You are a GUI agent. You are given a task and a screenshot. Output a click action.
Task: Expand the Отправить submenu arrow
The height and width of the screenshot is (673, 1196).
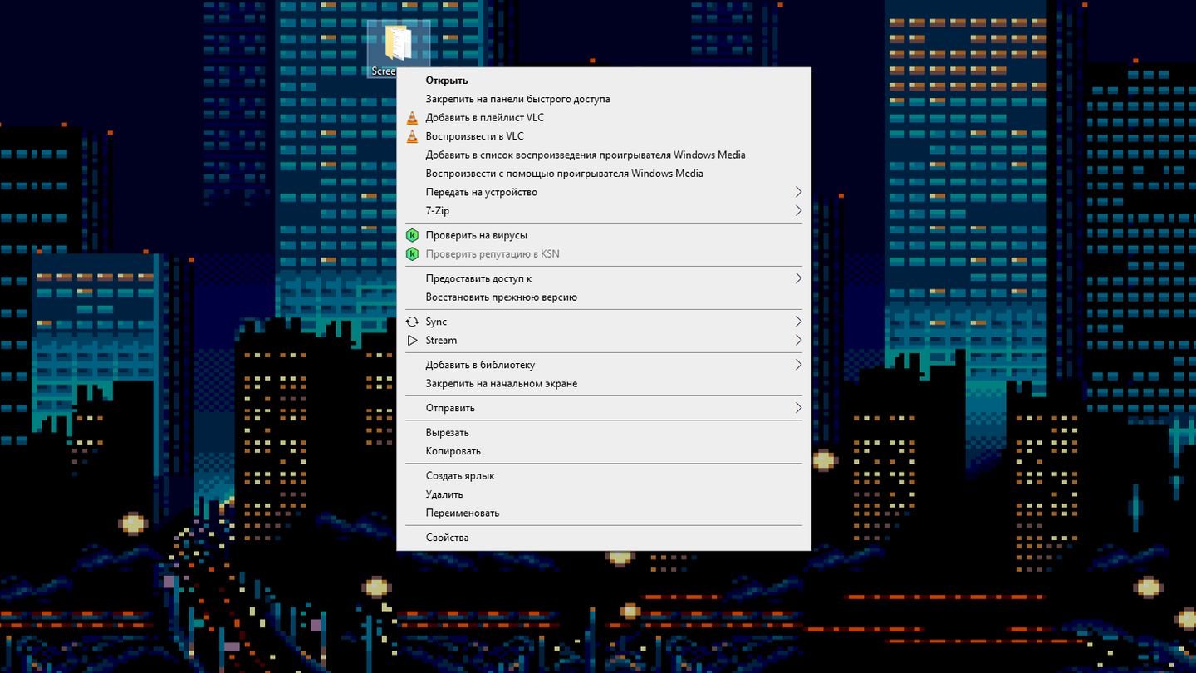[x=798, y=408]
